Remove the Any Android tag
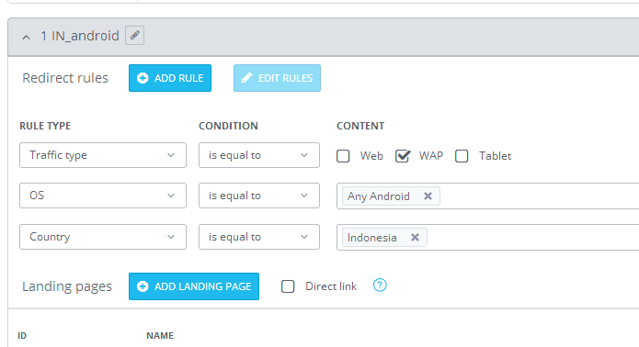Image resolution: width=639 pixels, height=347 pixels. (428, 196)
